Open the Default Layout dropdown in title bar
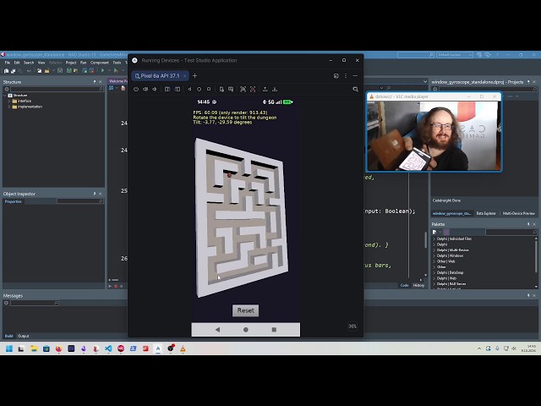Viewport: 541px width, 406px height. tap(455, 55)
